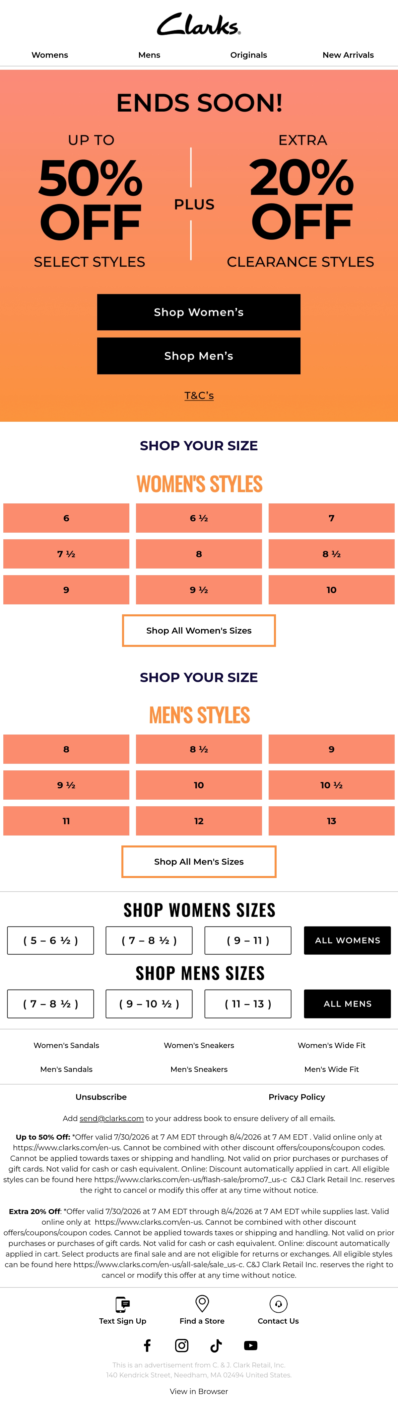The height and width of the screenshot is (1406, 398).
Task: Open the Unsubscribe link
Action: pyautogui.click(x=101, y=1097)
